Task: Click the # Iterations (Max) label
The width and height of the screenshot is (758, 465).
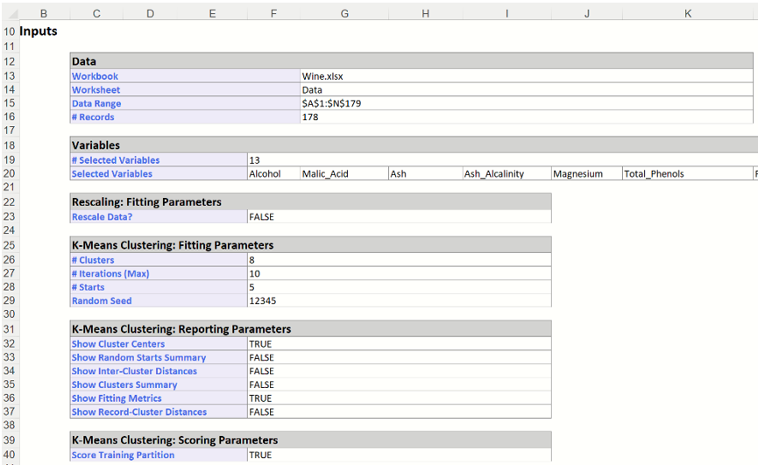Action: [x=110, y=274]
